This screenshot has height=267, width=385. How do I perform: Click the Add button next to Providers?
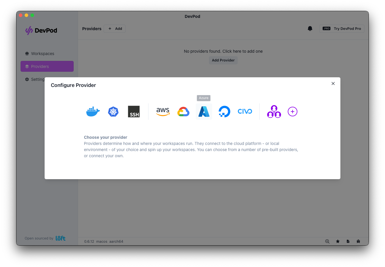point(115,29)
